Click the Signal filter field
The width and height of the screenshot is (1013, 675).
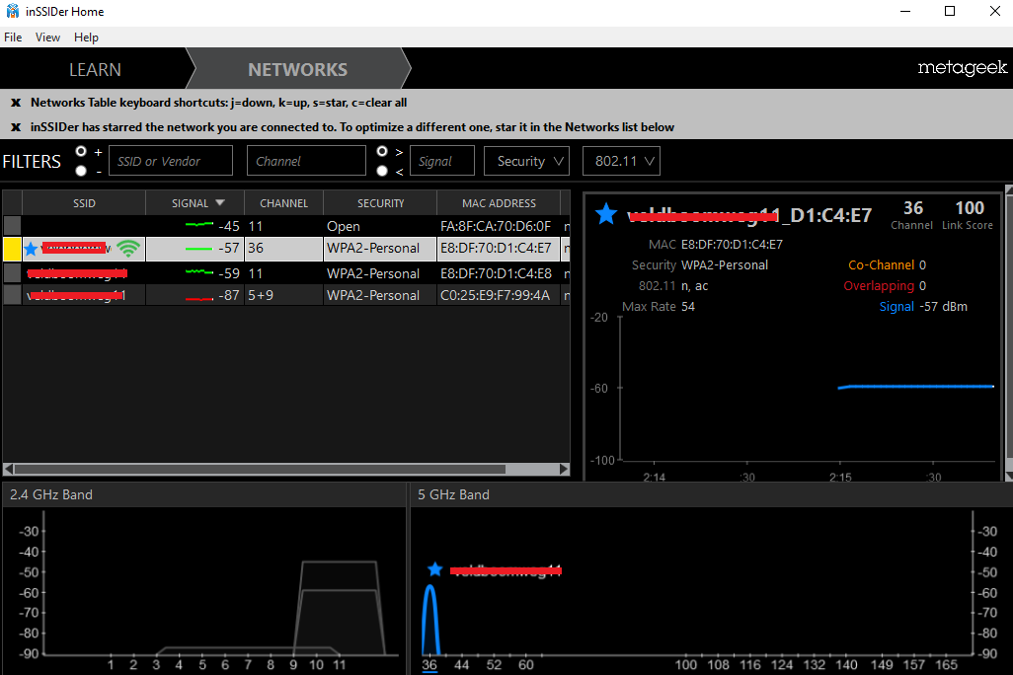coord(442,161)
